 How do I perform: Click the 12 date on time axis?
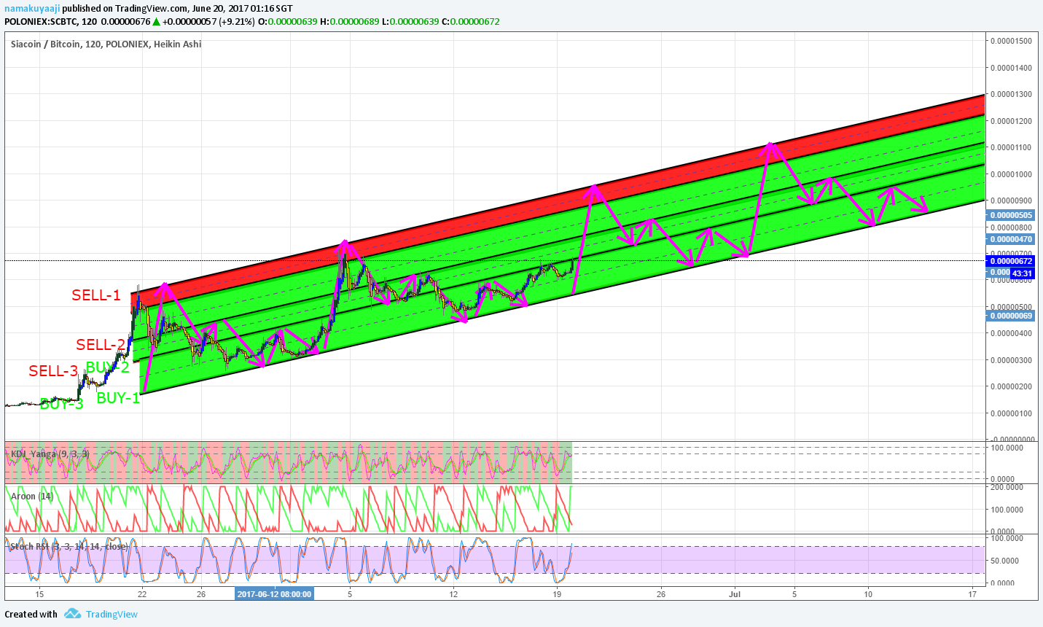coord(453,594)
